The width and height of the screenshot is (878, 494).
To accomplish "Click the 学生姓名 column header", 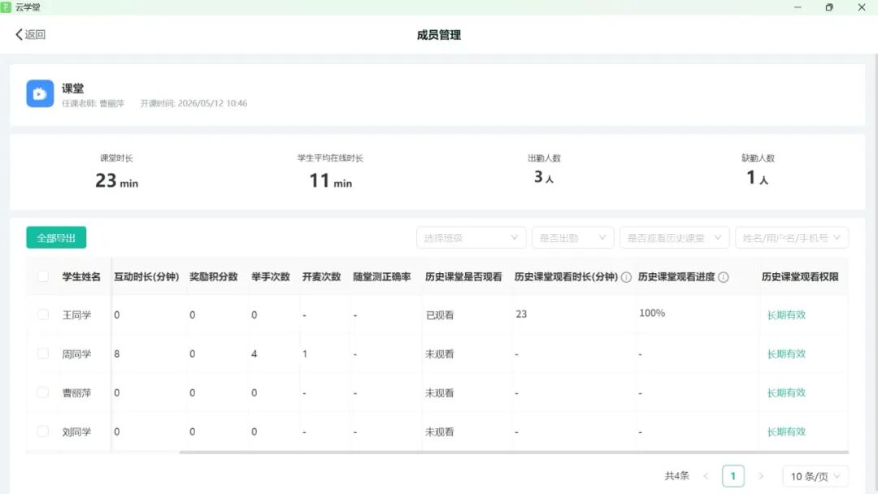I will pos(81,276).
